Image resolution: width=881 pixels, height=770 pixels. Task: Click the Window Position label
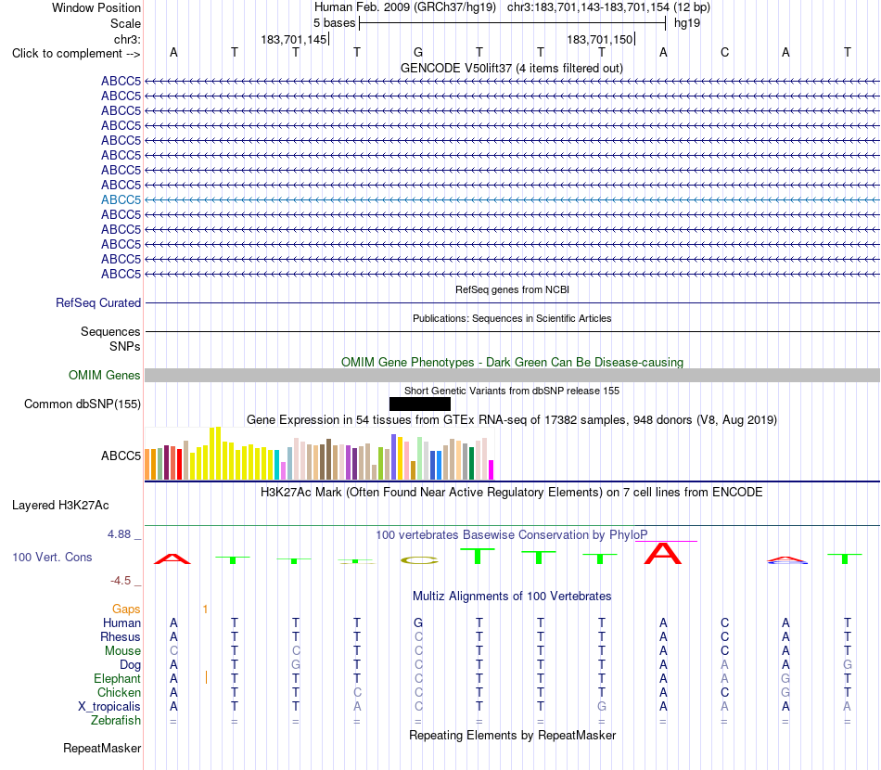(x=96, y=7)
